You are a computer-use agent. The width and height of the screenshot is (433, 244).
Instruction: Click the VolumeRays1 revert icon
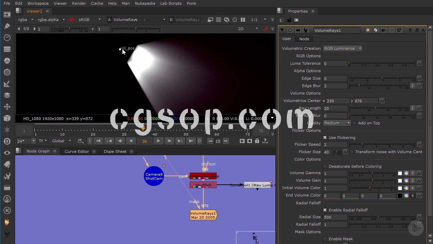[x=400, y=30]
